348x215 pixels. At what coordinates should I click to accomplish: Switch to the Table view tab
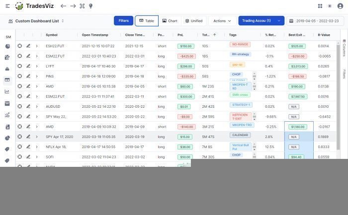[147, 21]
